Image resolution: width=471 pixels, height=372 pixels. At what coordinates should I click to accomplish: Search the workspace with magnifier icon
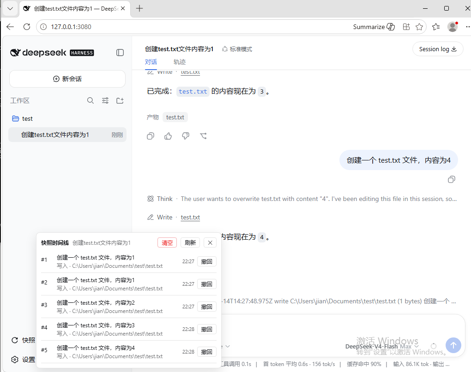[x=91, y=100]
